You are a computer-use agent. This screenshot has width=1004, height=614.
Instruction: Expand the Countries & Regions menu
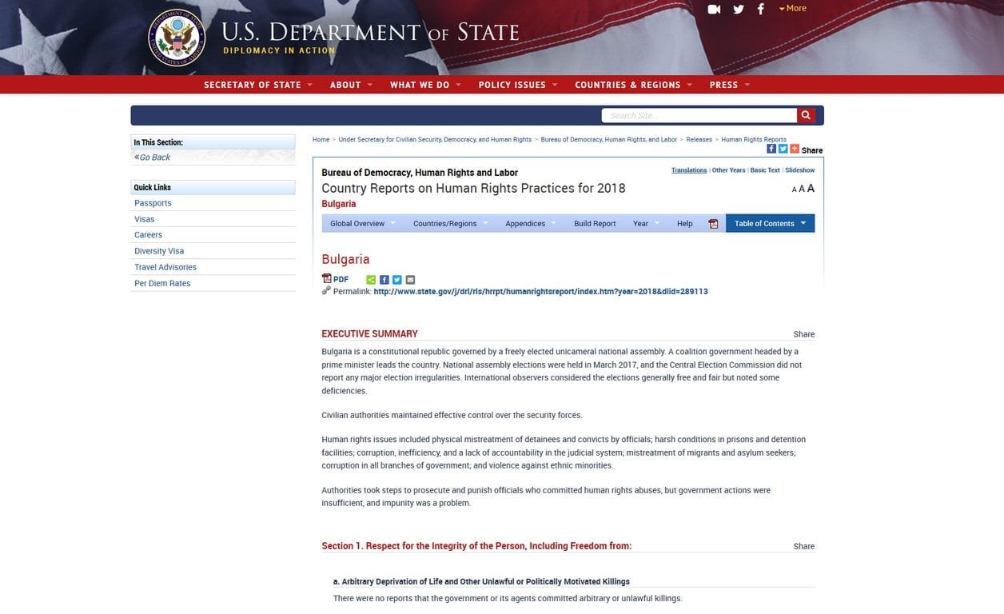pyautogui.click(x=633, y=85)
